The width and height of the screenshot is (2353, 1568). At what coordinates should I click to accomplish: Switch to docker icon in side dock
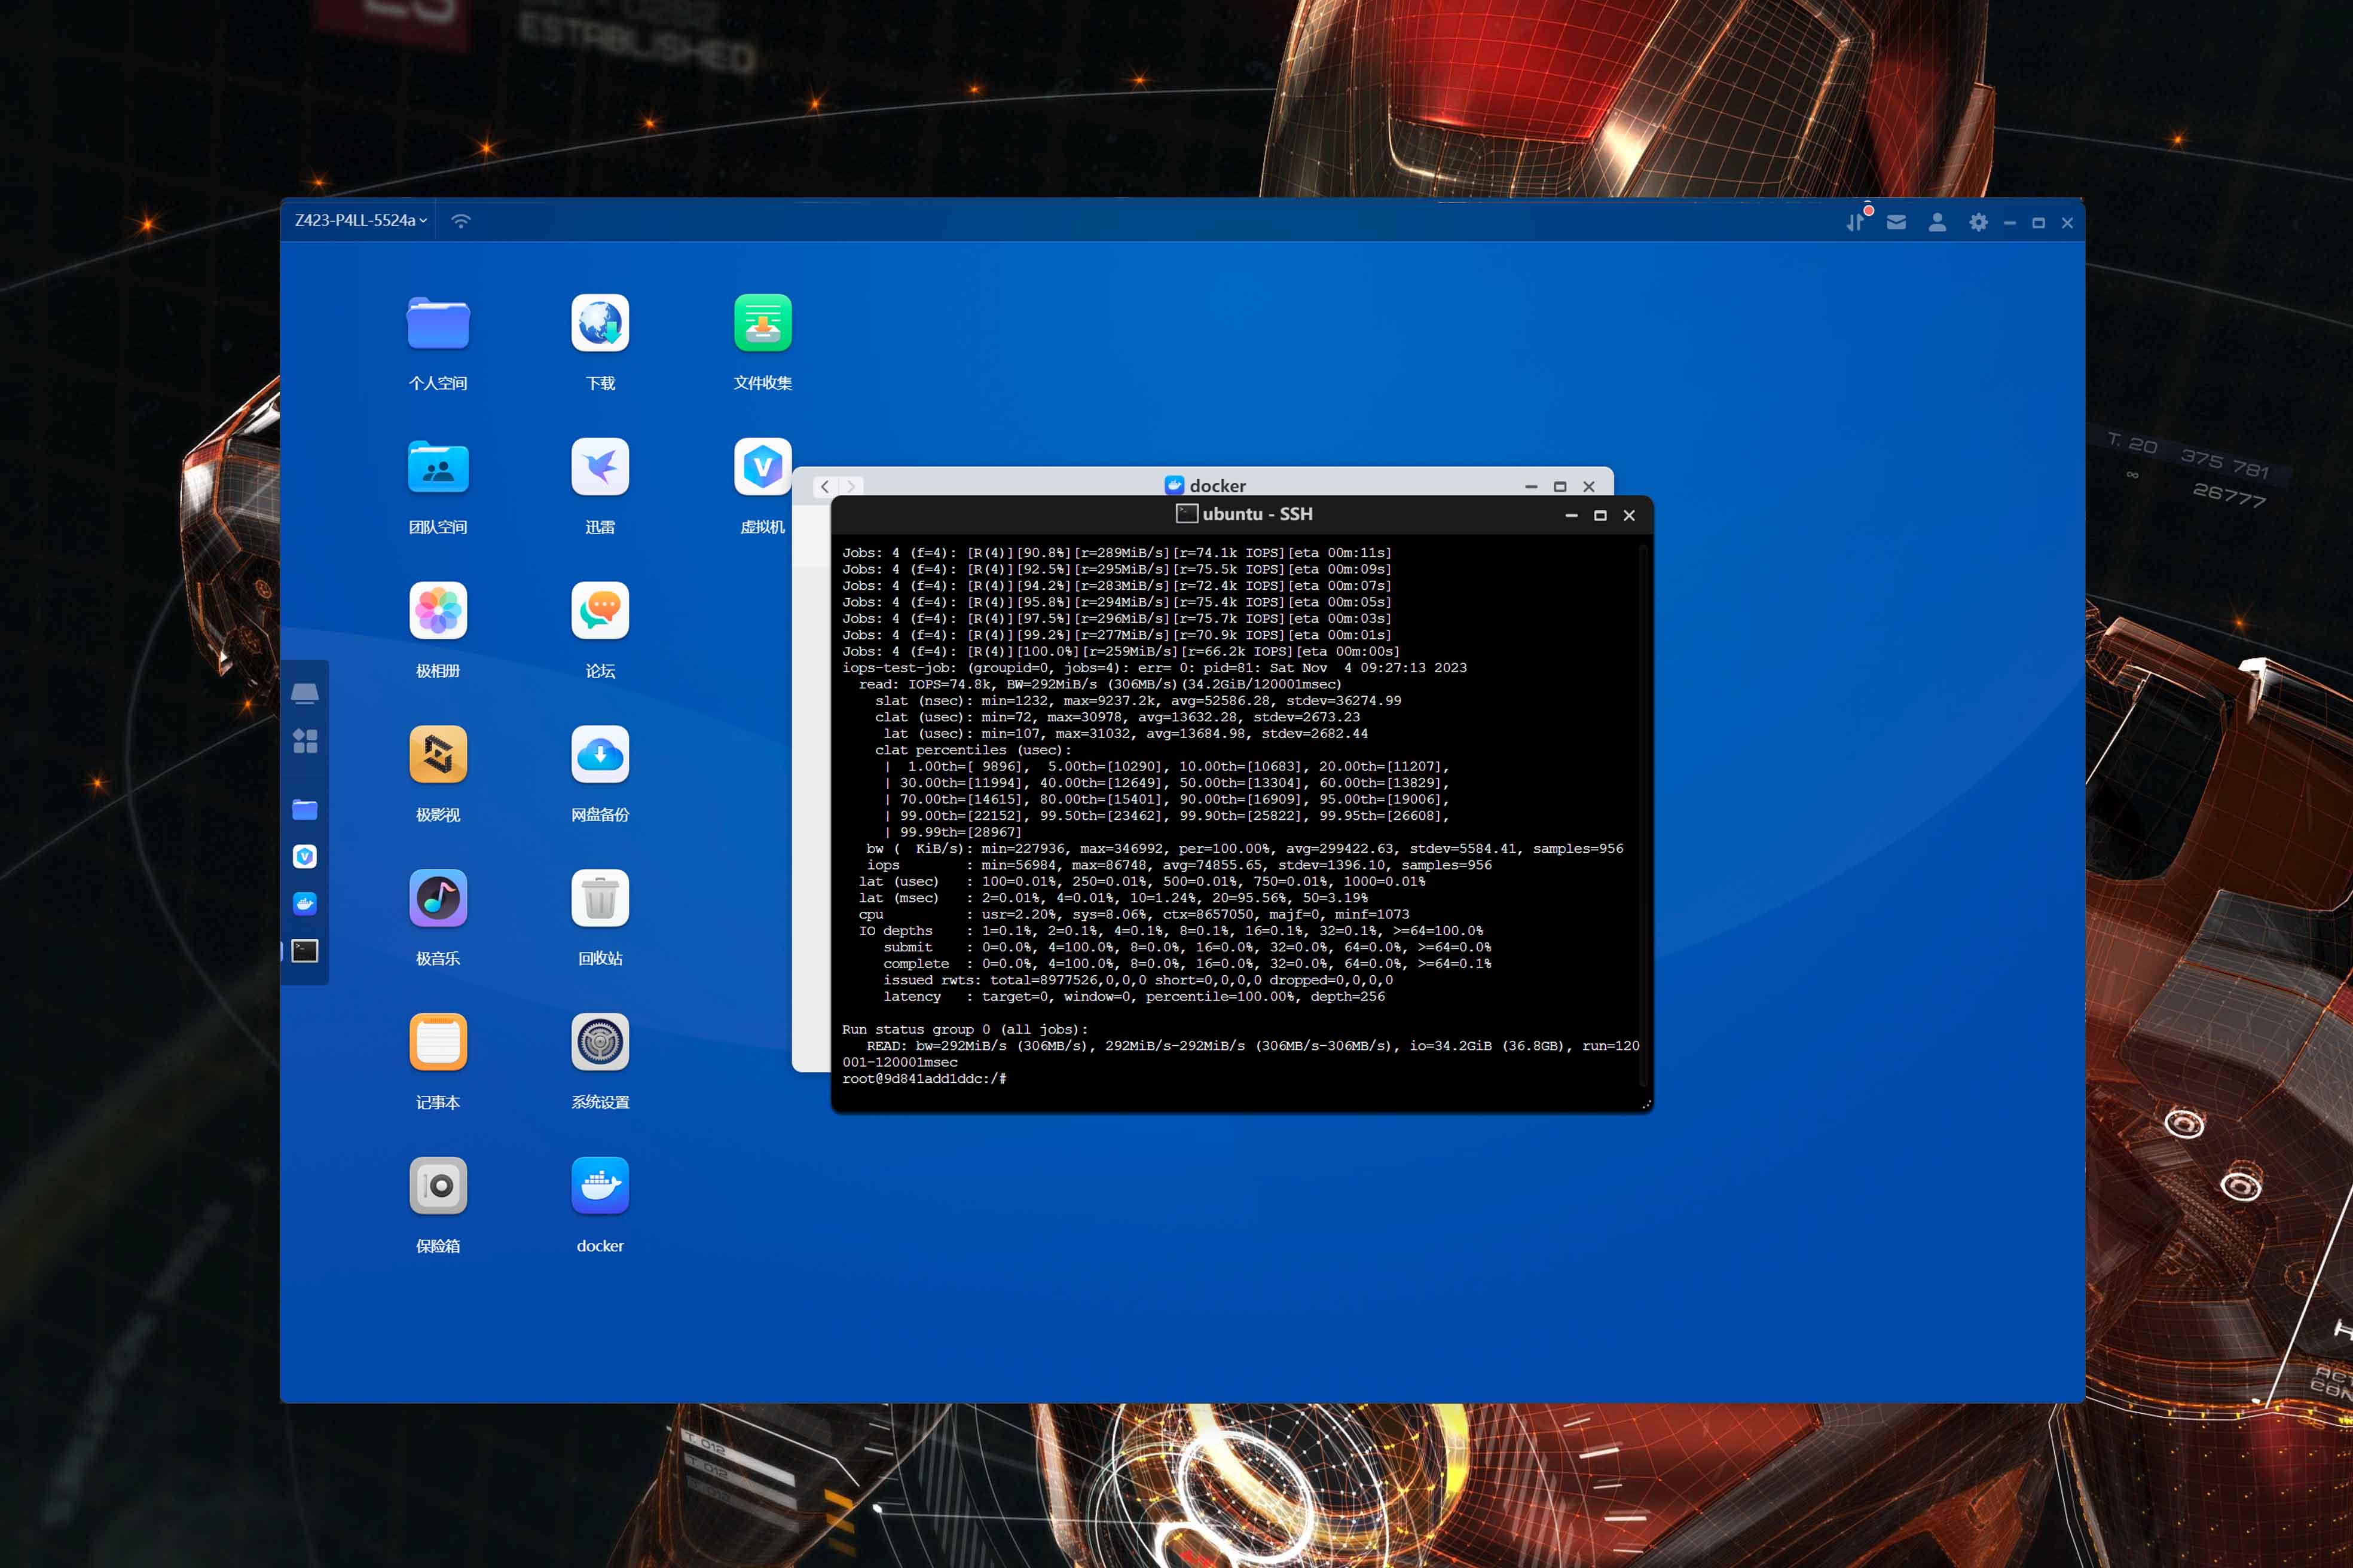(305, 904)
